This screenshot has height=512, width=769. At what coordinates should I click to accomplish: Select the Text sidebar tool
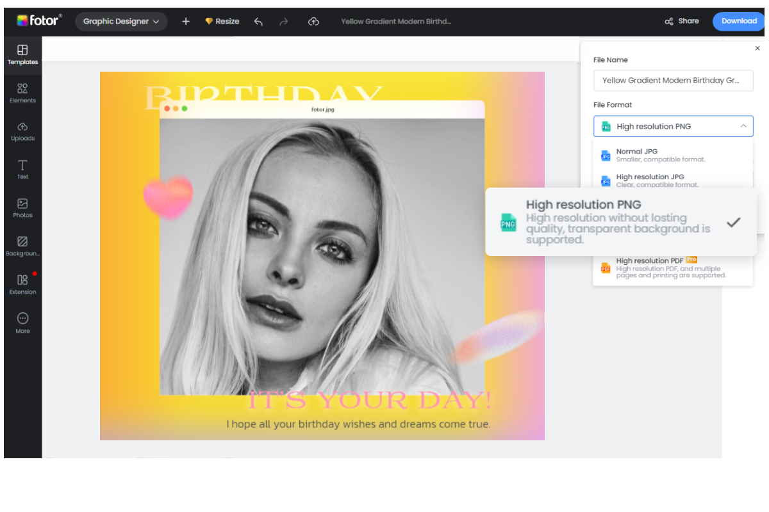tap(22, 170)
